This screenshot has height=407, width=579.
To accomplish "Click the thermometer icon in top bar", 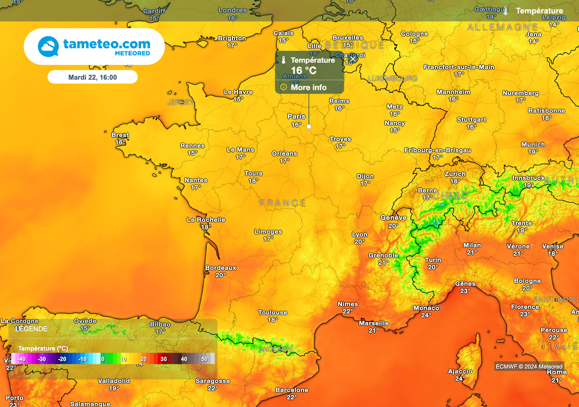I will coord(505,11).
